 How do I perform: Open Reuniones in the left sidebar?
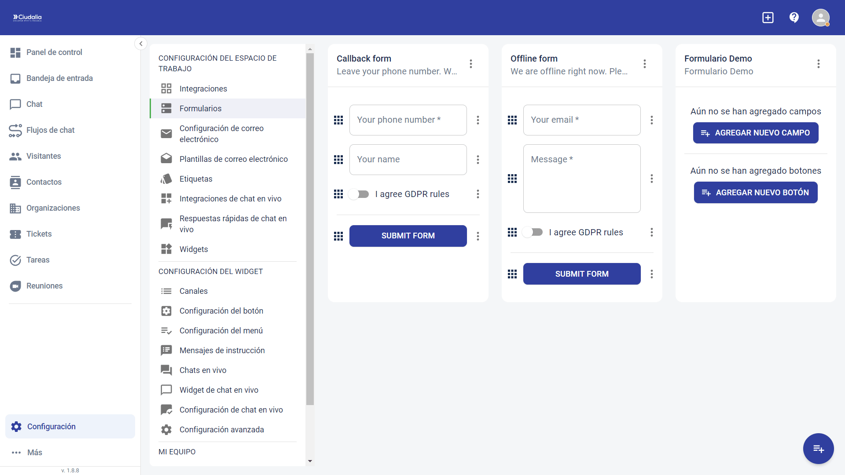(x=44, y=286)
